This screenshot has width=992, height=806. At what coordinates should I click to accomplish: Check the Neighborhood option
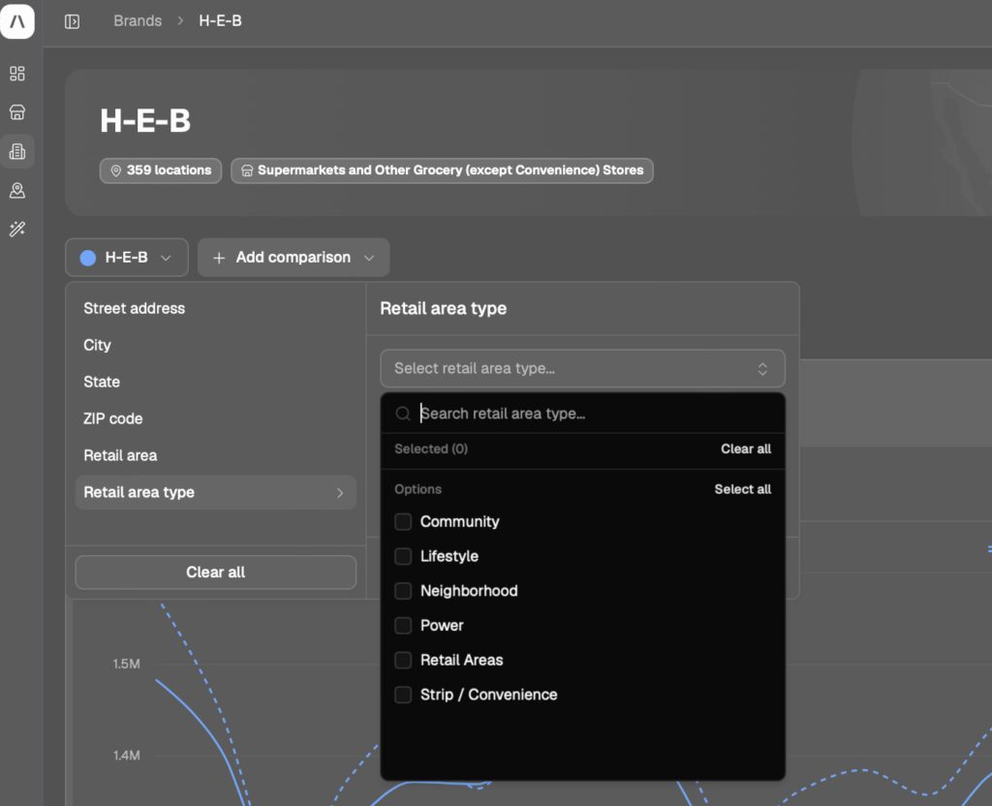click(x=403, y=591)
